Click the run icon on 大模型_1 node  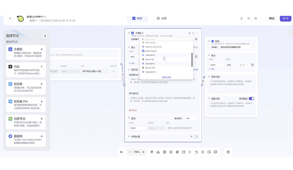[x=190, y=33]
